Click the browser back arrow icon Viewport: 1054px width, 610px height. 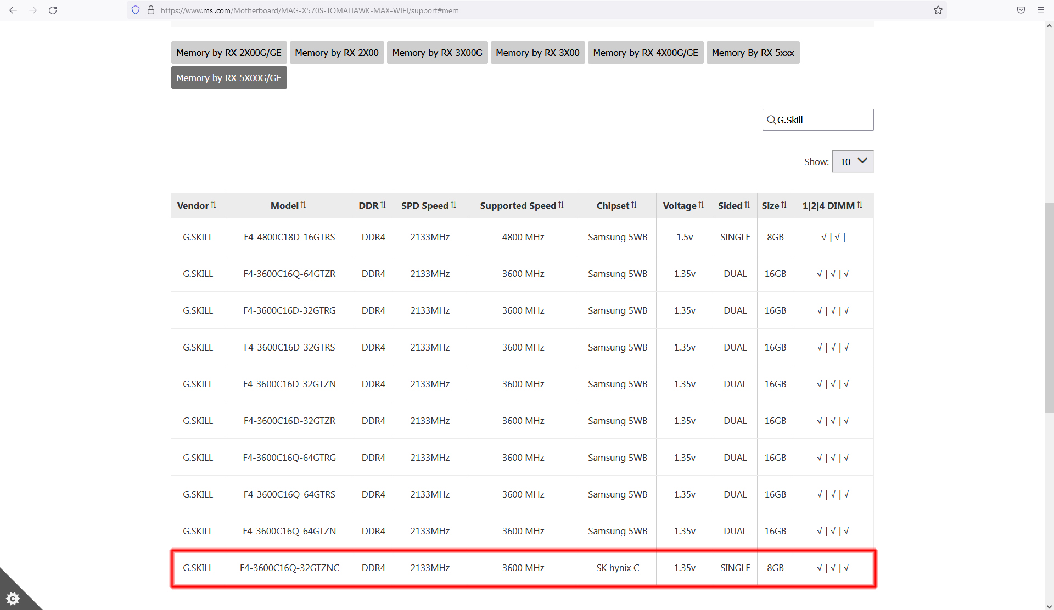(x=13, y=10)
